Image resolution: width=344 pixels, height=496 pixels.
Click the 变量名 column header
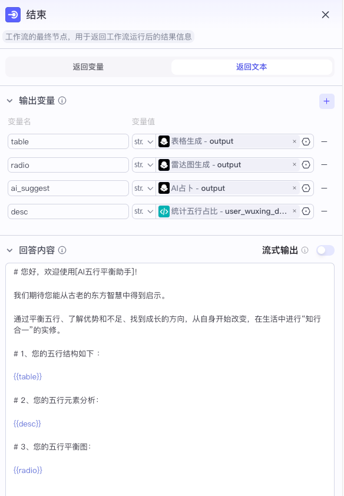tap(19, 121)
